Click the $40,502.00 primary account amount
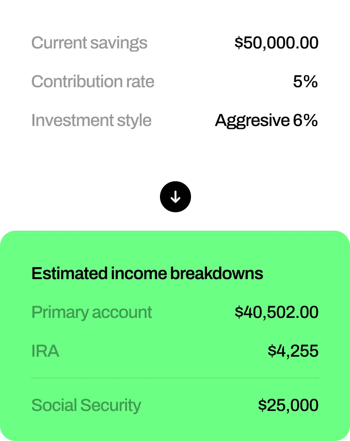The height and width of the screenshot is (441, 350). click(276, 312)
